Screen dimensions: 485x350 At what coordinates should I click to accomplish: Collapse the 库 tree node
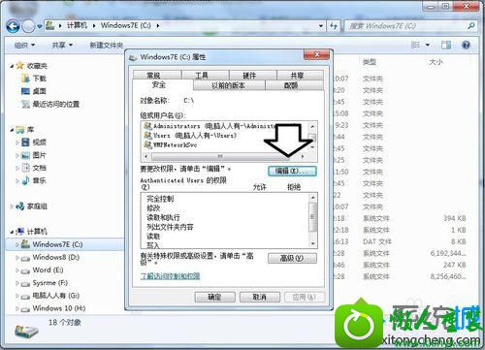tap(12, 130)
